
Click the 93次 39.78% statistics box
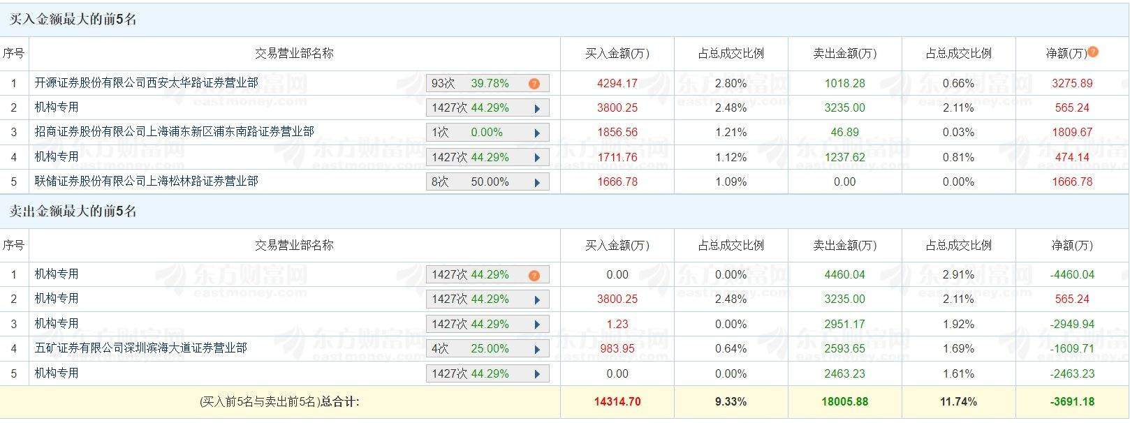coord(475,84)
